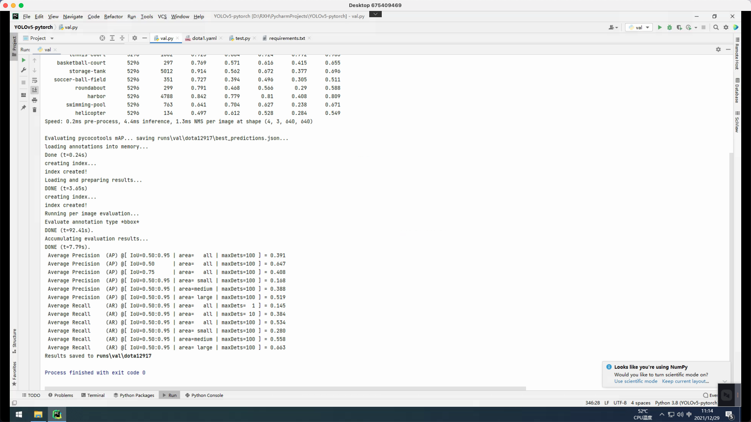Run val with coverage
Screen dimensions: 751x422
[679, 27]
